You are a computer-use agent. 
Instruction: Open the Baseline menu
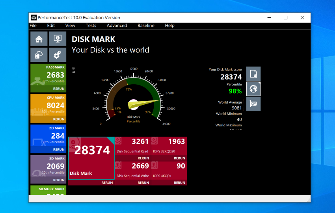pos(146,26)
